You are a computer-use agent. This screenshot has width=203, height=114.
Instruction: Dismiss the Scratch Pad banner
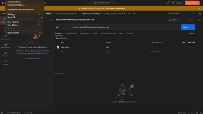pyautogui.click(x=200, y=9)
